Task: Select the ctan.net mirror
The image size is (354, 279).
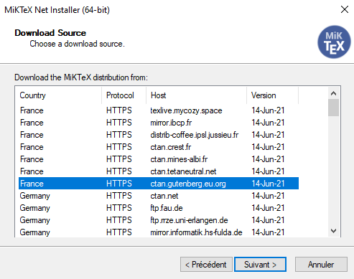Action: [159, 196]
